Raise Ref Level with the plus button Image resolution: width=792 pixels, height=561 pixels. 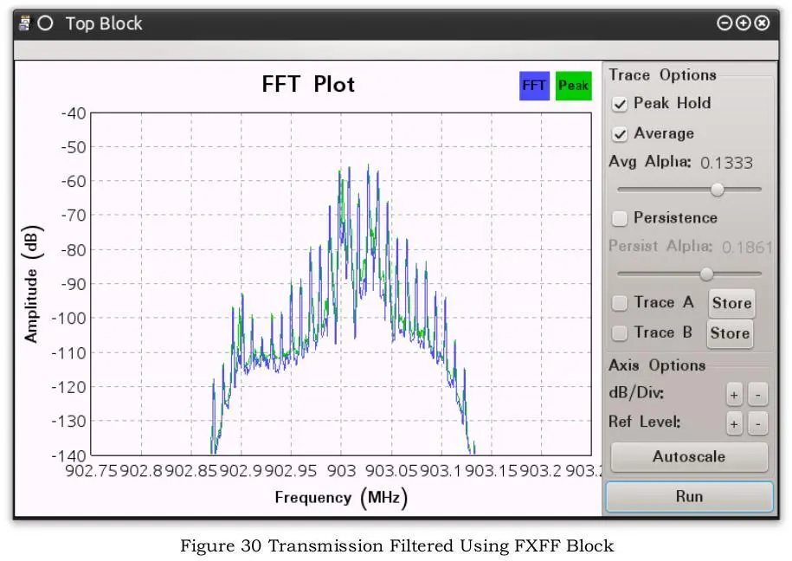point(734,424)
